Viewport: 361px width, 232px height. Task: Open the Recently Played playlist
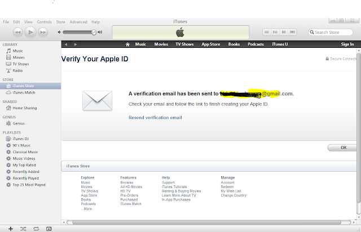point(26,178)
